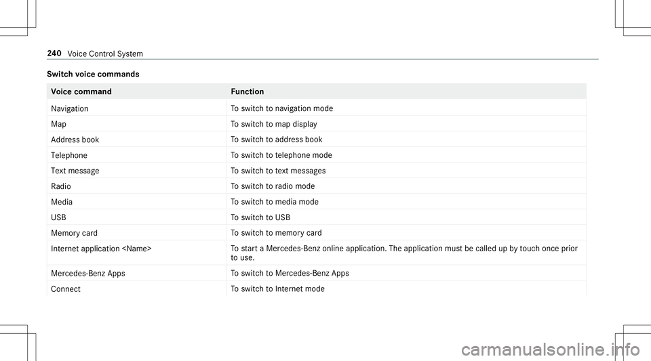This screenshot has height=361, width=651.
Task: Select the Memory card command cell
Action: pos(74,233)
